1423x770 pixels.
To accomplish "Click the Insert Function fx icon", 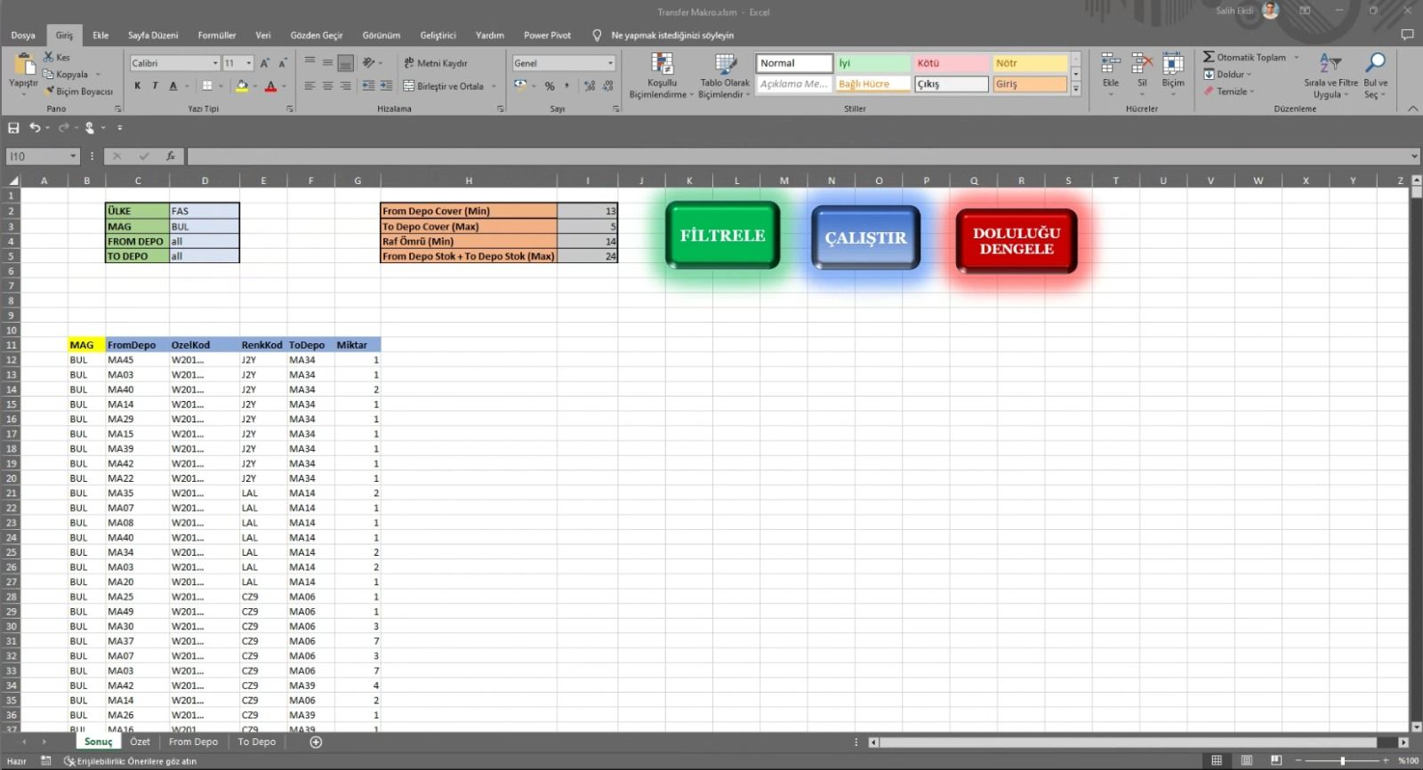I will coord(170,156).
